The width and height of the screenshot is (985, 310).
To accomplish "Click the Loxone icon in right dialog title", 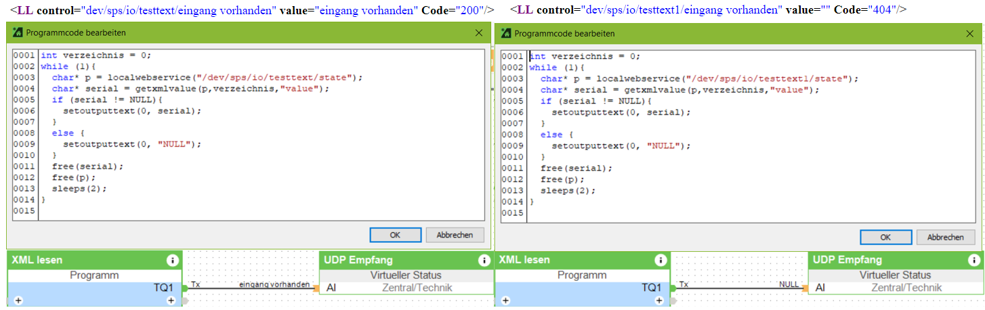I will coord(505,33).
